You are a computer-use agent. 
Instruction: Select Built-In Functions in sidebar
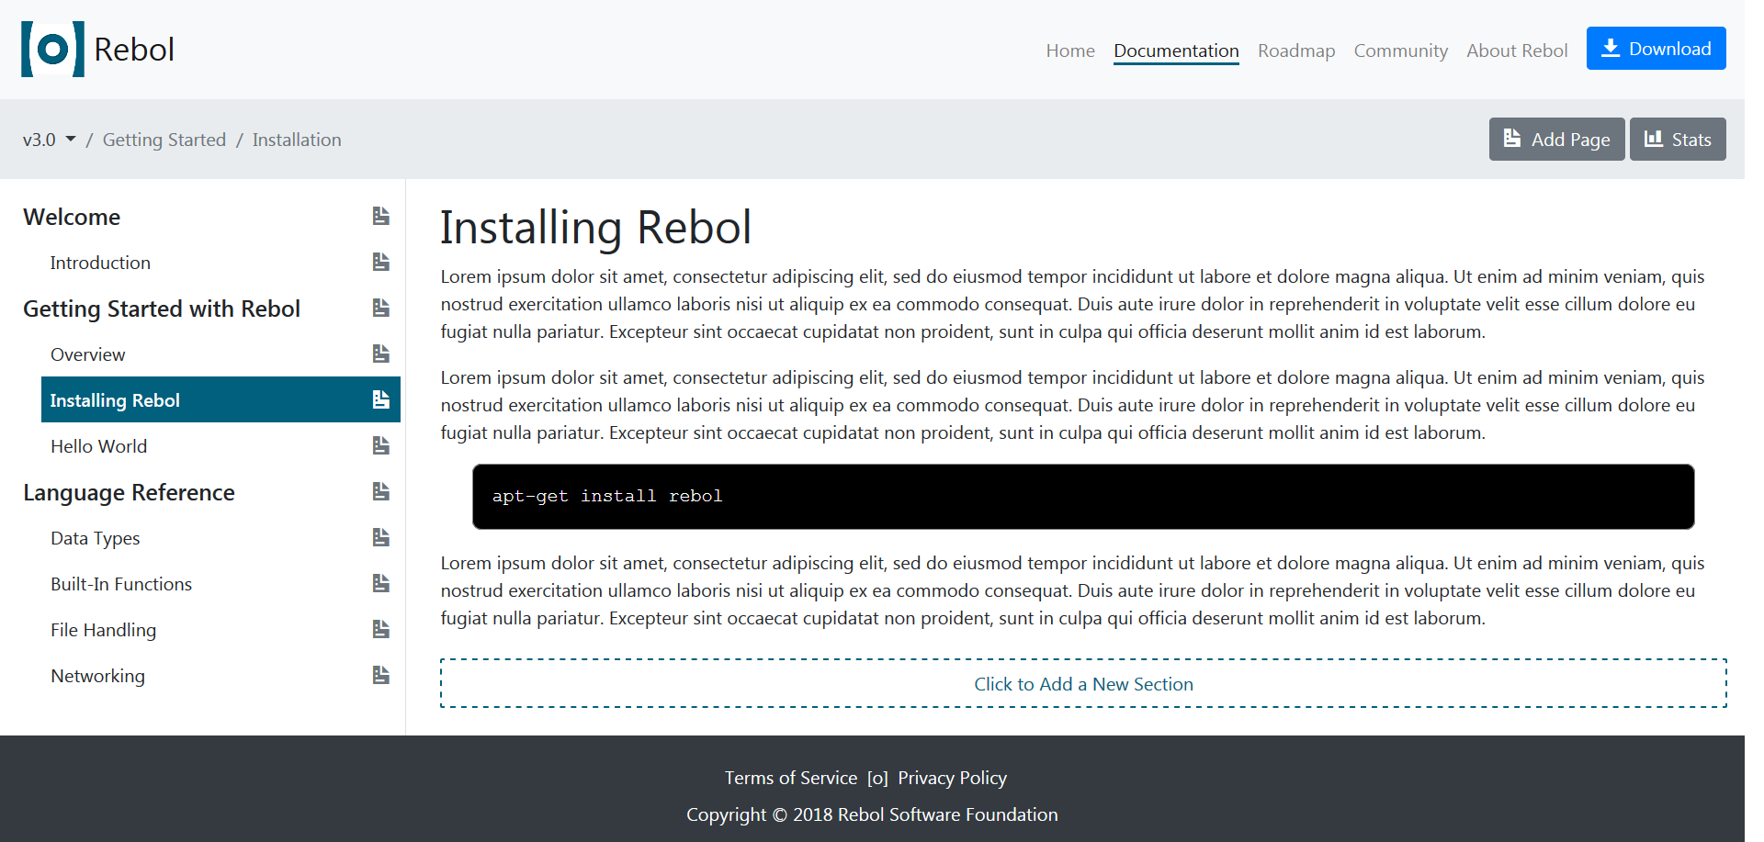coord(121,584)
